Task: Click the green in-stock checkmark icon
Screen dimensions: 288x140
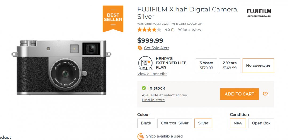Action: 144,88
